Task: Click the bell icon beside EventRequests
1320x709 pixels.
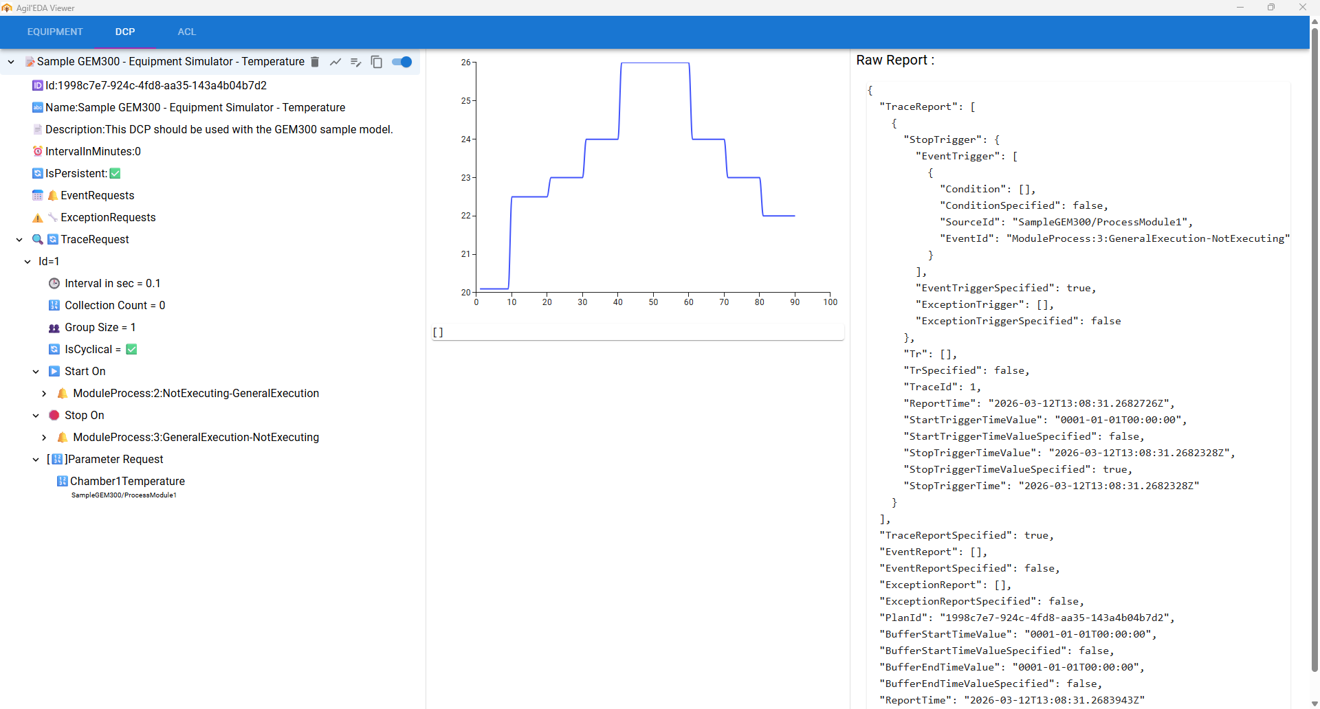Action: [x=53, y=195]
